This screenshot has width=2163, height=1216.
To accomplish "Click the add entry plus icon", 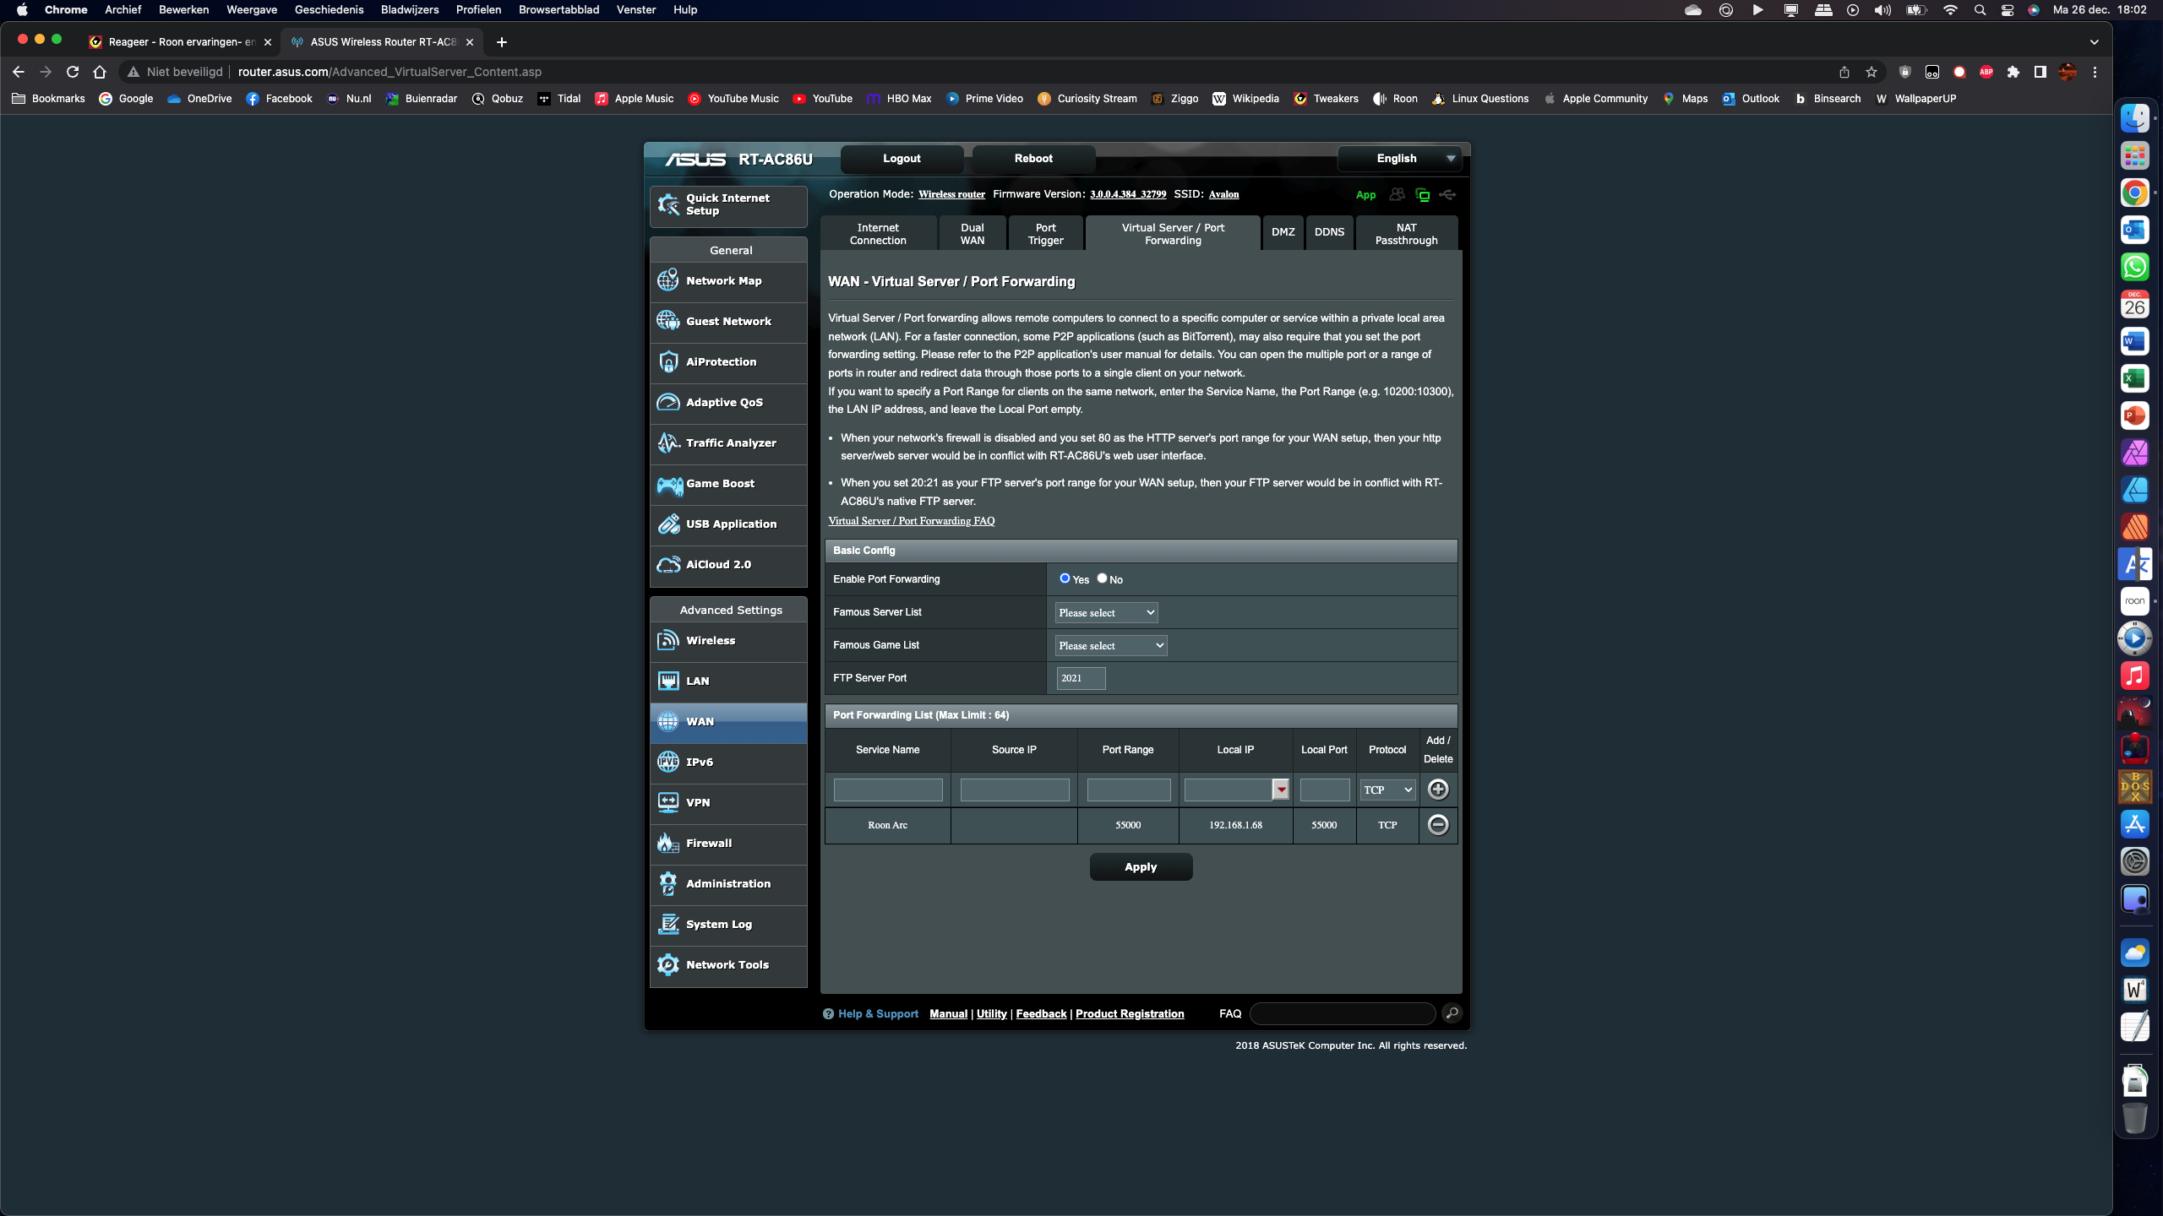I will click(x=1437, y=790).
